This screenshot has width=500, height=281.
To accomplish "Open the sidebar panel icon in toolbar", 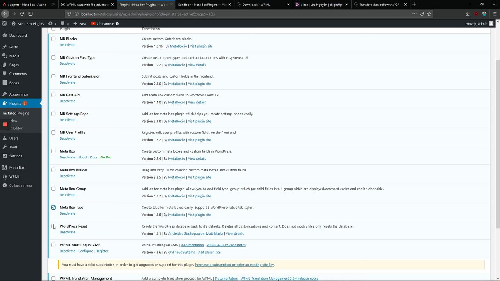I will click(30, 14).
